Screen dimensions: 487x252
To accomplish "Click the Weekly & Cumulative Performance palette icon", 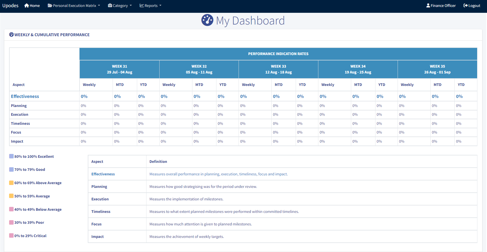I will [11, 35].
